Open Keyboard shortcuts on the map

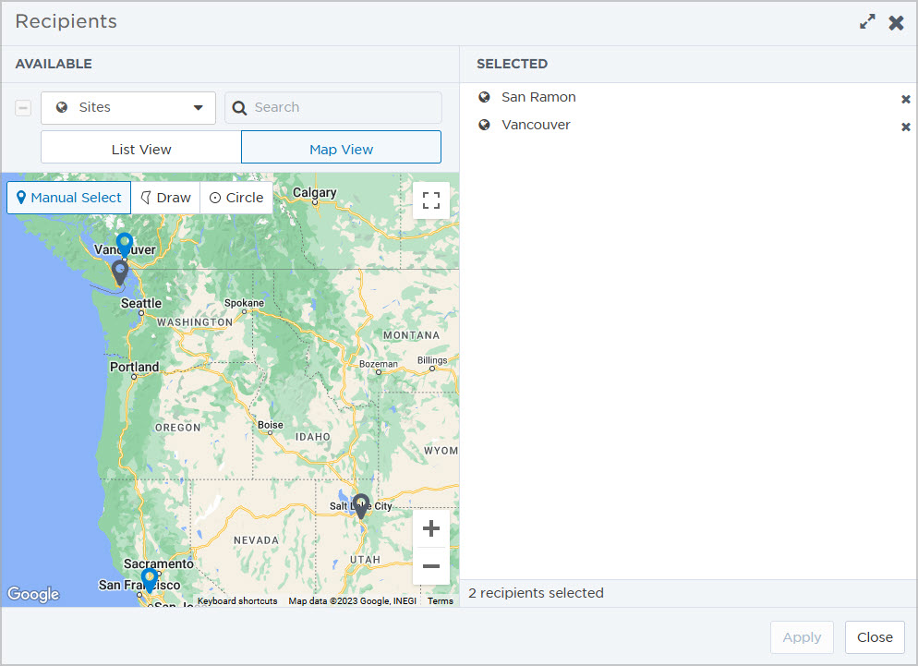[237, 601]
